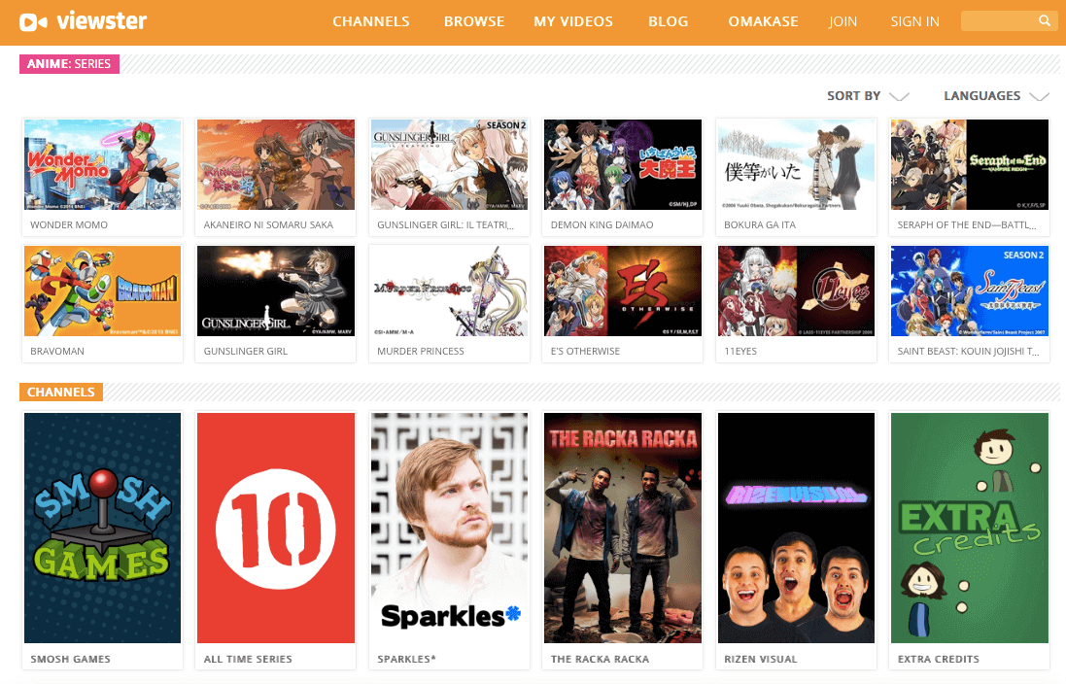Click the Viewster logo icon
1066x684 pixels.
tap(33, 22)
